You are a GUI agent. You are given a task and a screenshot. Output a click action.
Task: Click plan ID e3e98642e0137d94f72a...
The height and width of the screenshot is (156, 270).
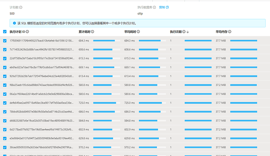click(x=42, y=138)
